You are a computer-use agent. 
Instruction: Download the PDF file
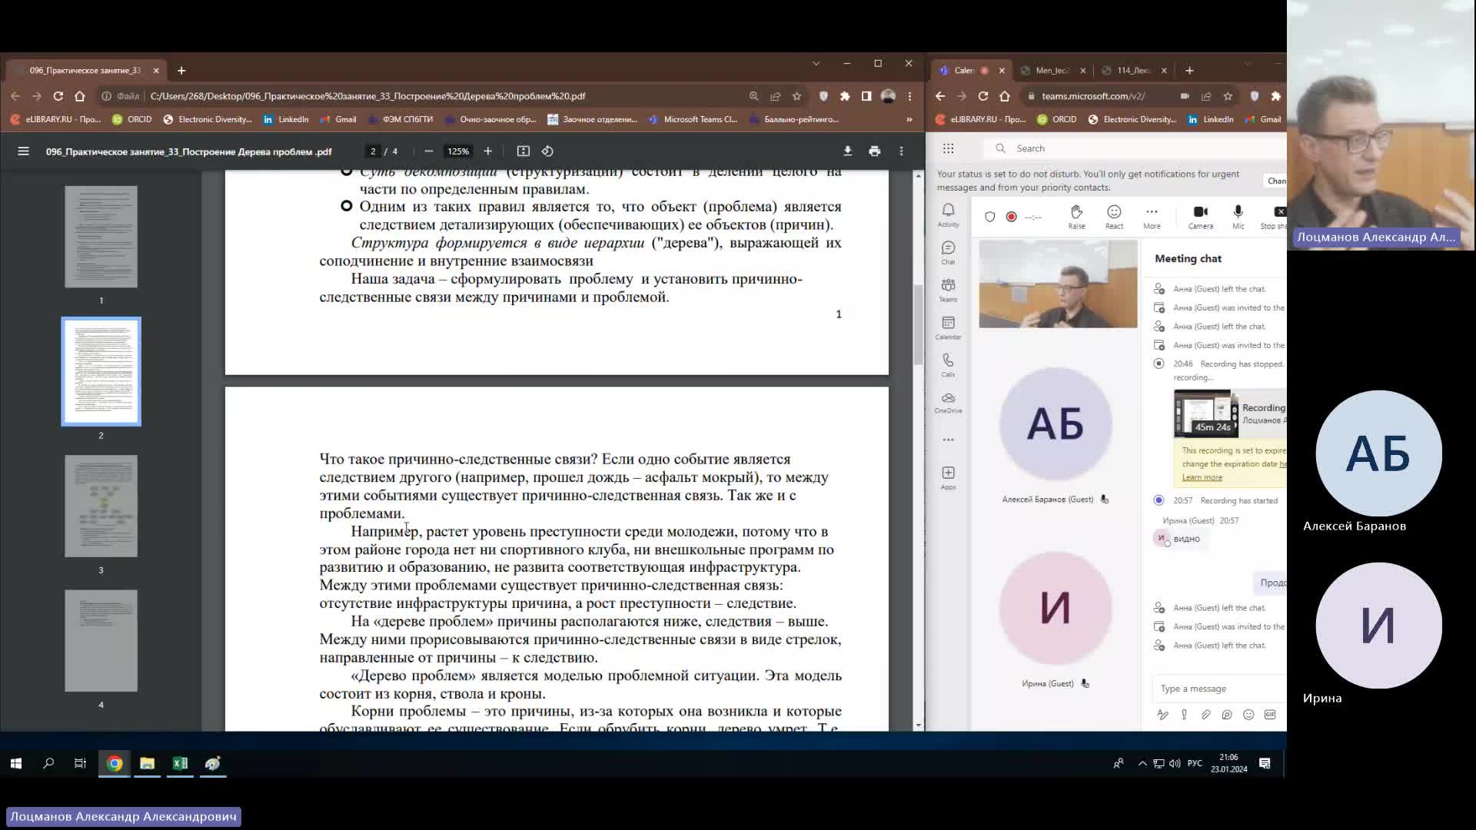pos(847,151)
